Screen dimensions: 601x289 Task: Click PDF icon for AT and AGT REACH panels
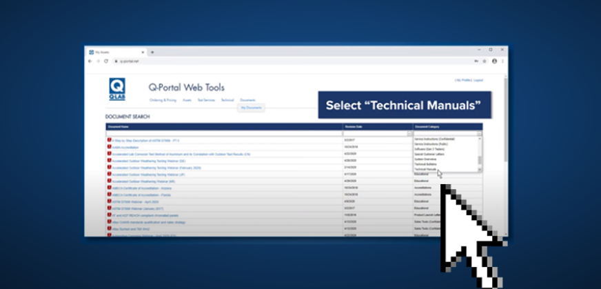click(109, 215)
